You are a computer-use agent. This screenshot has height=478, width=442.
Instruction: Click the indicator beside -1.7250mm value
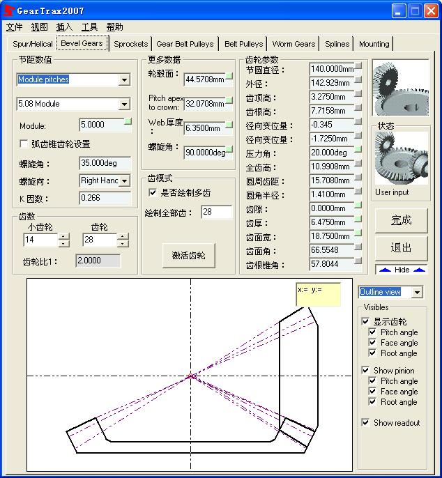pos(358,135)
